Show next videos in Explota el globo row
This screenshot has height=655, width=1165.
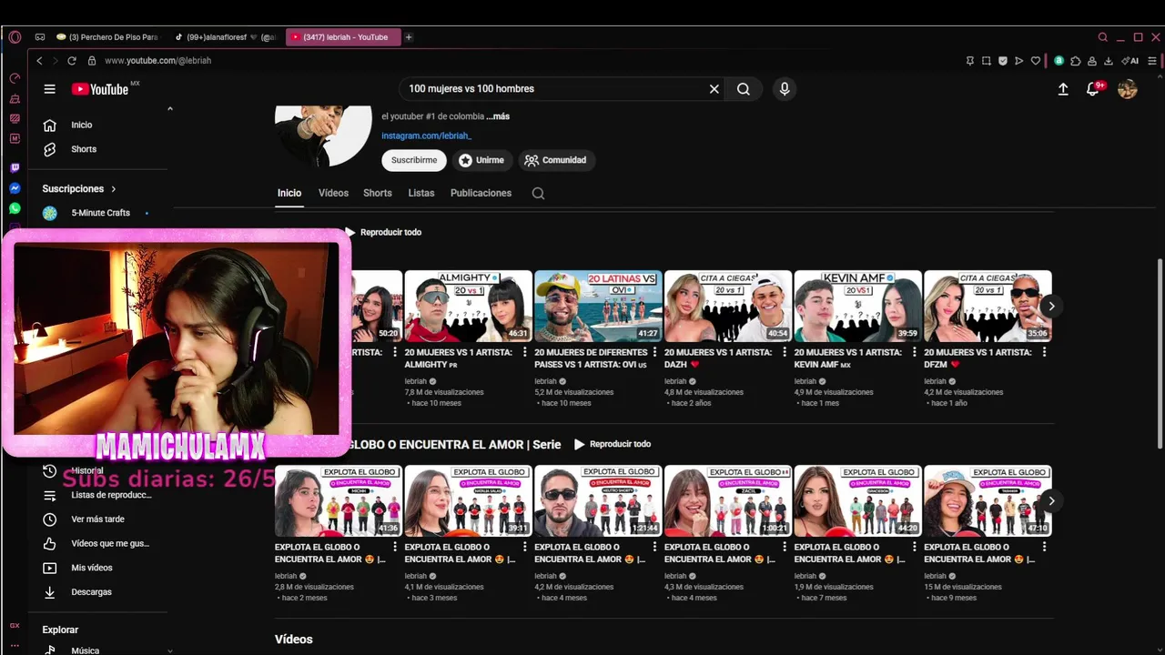coord(1051,501)
